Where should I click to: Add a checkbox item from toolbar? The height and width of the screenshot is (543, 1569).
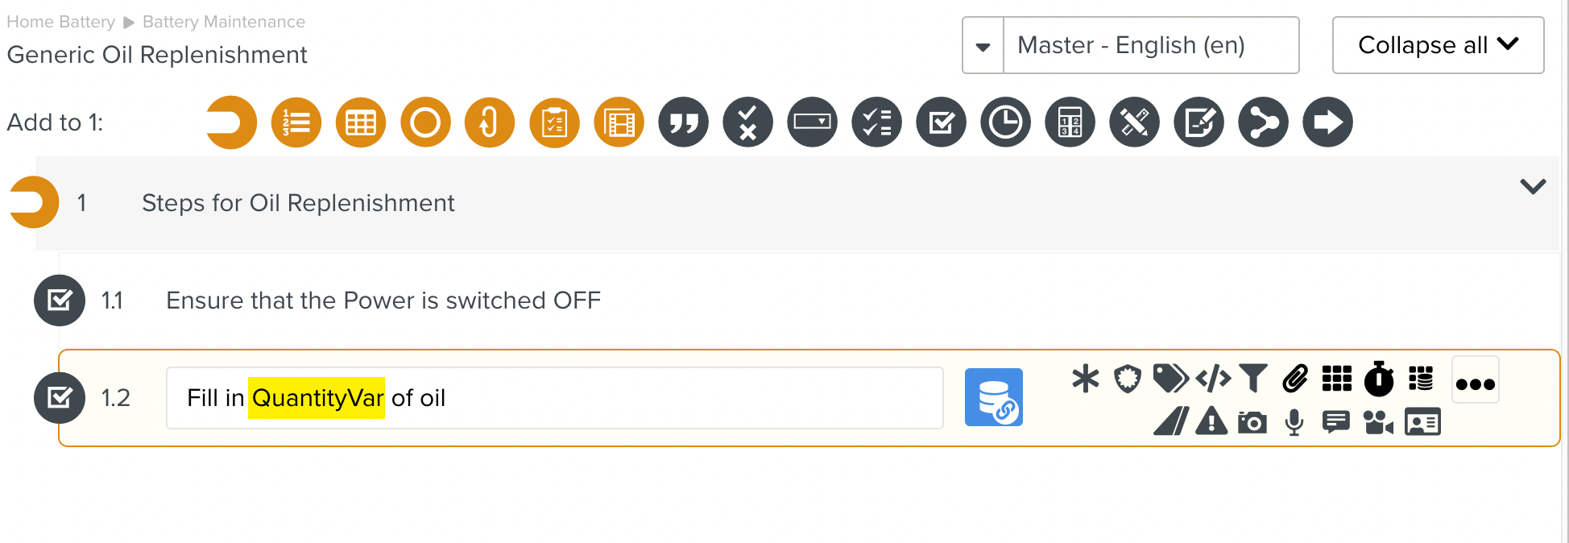[x=941, y=122]
